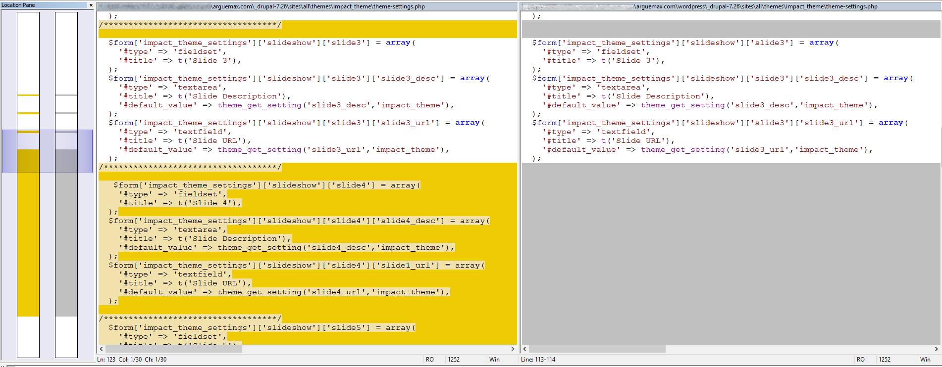Click the Location Pane title bar
The height and width of the screenshot is (367, 942).
47,5
